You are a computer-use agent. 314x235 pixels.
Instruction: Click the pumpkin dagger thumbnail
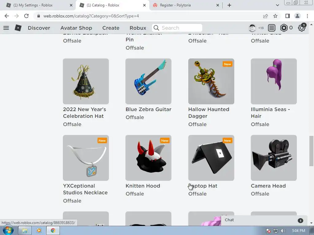211,81
